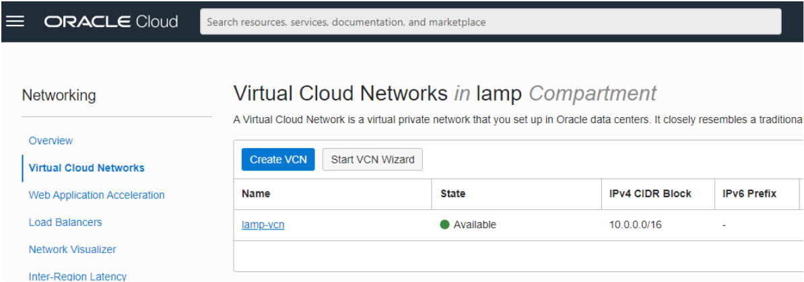804x282 pixels.
Task: Click the Available status text
Action: coord(475,225)
